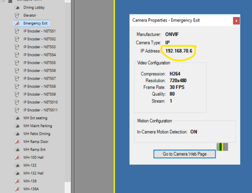Click the MH Ramp Ent camera icon
The height and width of the screenshot is (193, 252).
tap(17, 150)
